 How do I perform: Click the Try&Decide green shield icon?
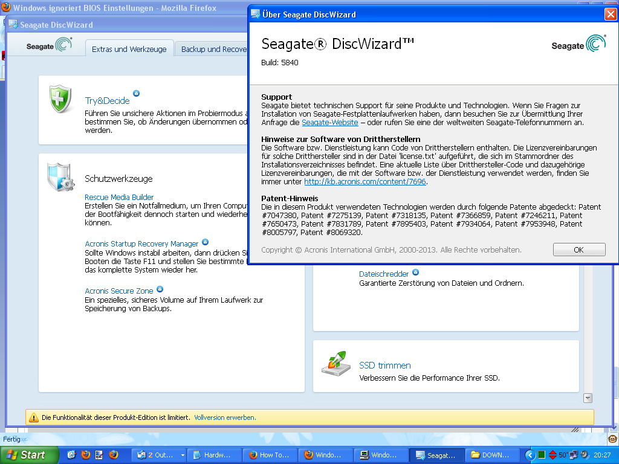pos(60,98)
